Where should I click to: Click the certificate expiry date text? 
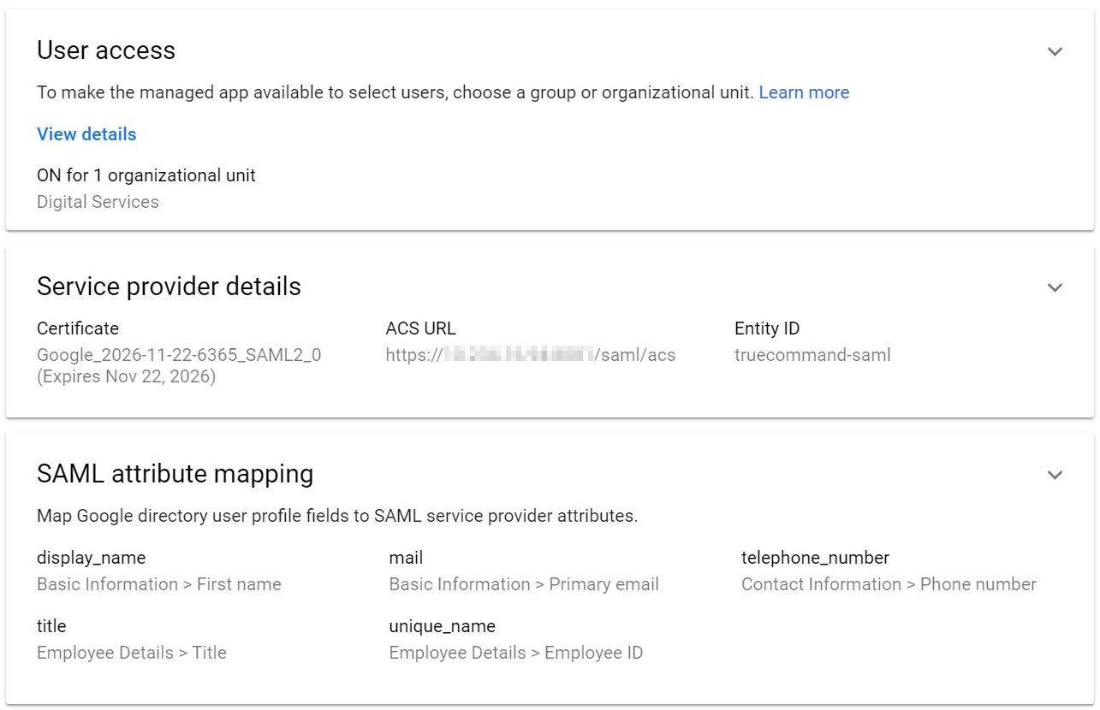(x=126, y=376)
